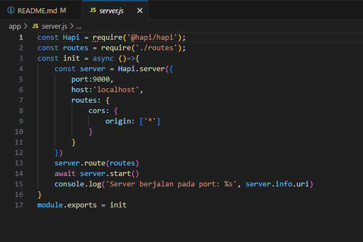Select the server.js editor tab
This screenshot has height=242, width=363.
coord(115,10)
